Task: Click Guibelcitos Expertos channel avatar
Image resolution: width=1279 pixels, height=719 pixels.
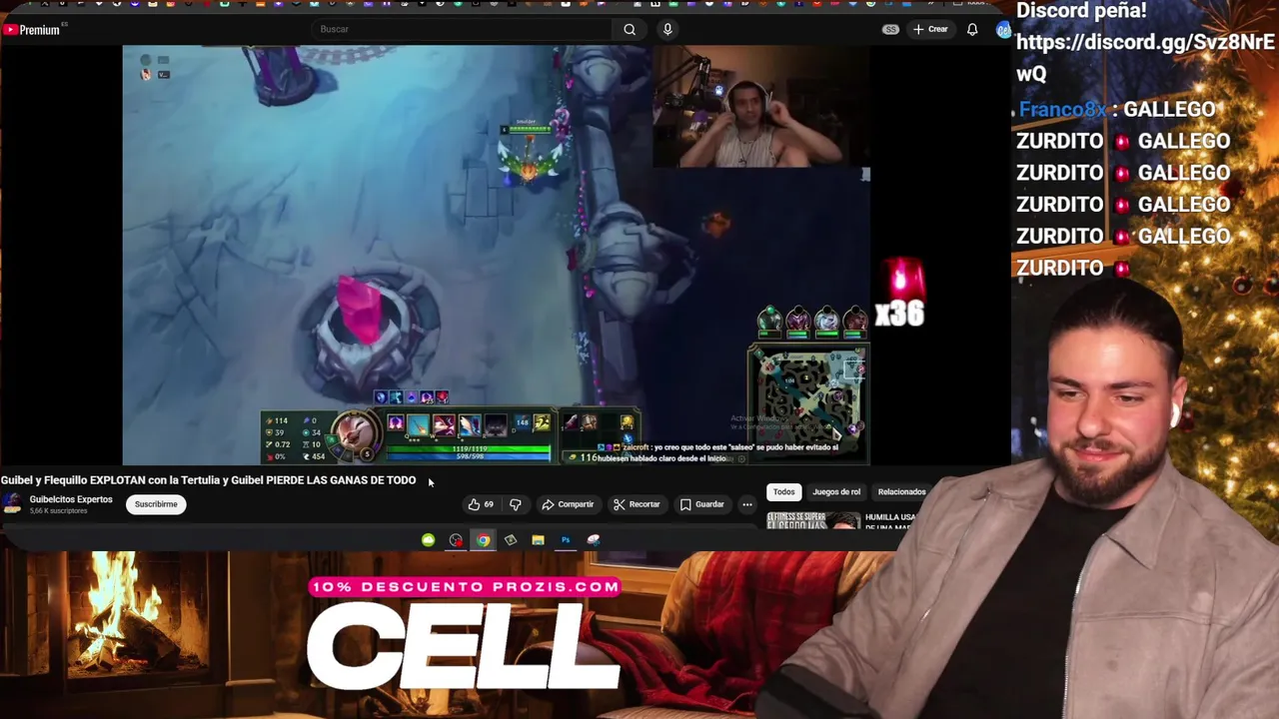Action: point(12,504)
